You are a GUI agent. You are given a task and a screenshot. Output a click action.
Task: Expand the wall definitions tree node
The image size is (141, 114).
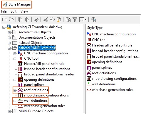point(15,101)
